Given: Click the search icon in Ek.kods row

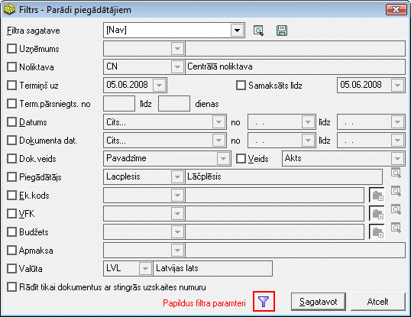Looking at the screenshot, I should pyautogui.click(x=396, y=191).
